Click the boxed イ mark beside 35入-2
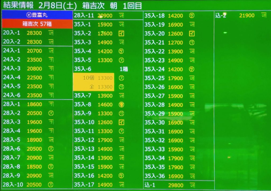 tap(121, 34)
